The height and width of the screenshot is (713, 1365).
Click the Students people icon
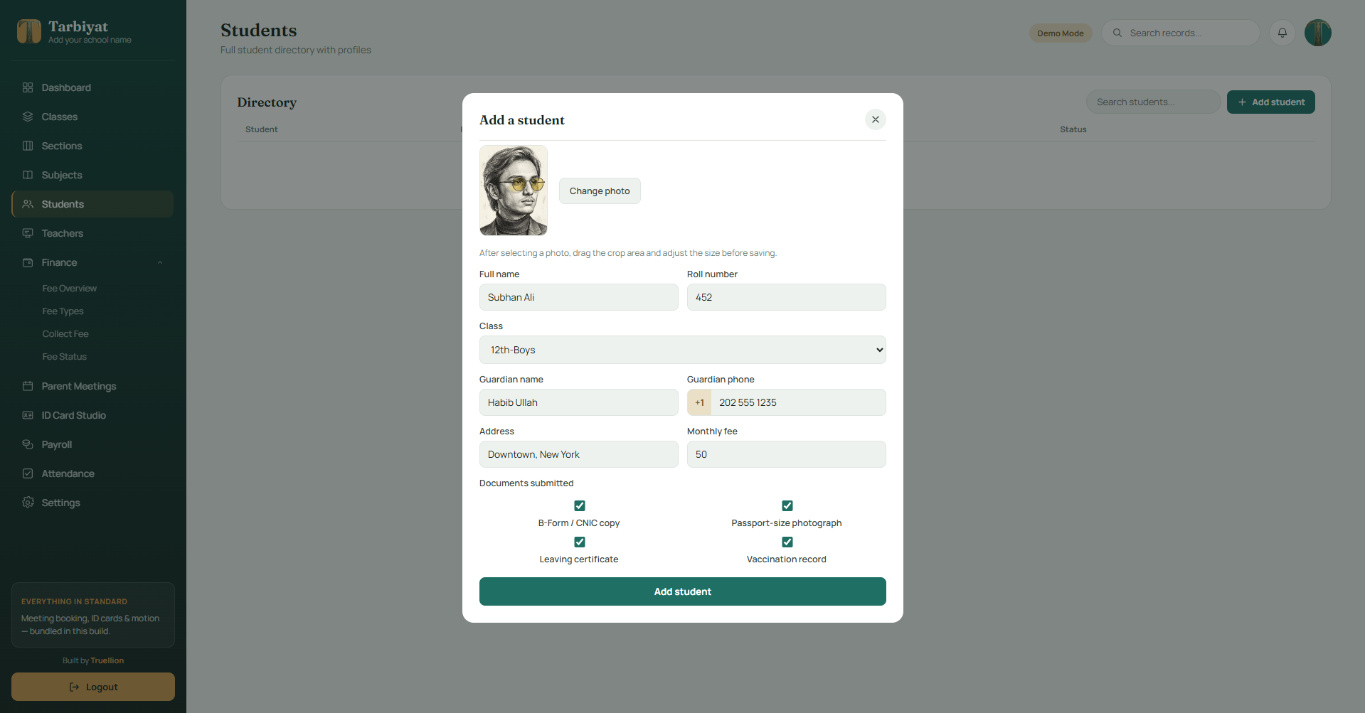tap(28, 204)
